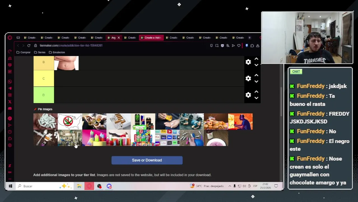Select the no-cannabis USA map image
The width and height of the screenshot is (358, 202).
(70, 121)
